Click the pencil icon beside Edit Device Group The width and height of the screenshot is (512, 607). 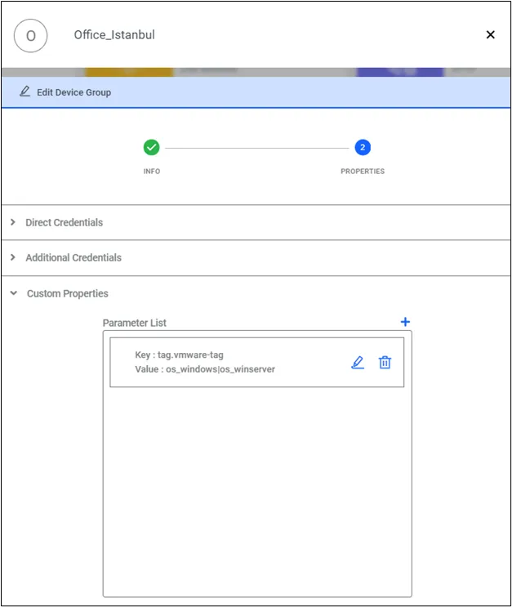point(24,91)
